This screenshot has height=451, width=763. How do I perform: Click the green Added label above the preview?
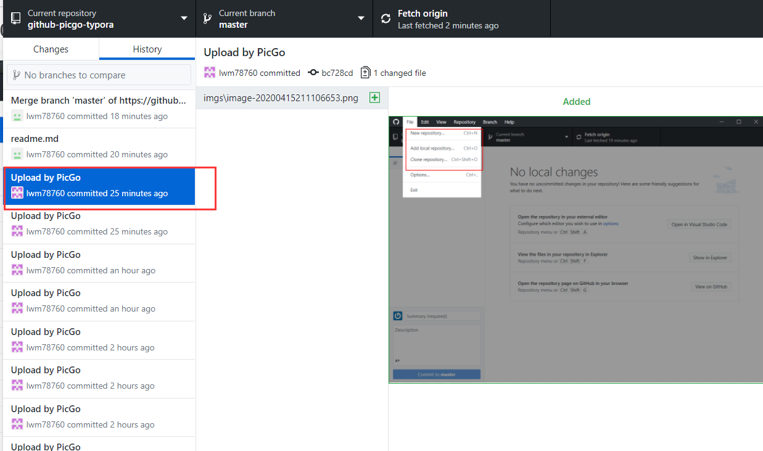click(x=577, y=102)
